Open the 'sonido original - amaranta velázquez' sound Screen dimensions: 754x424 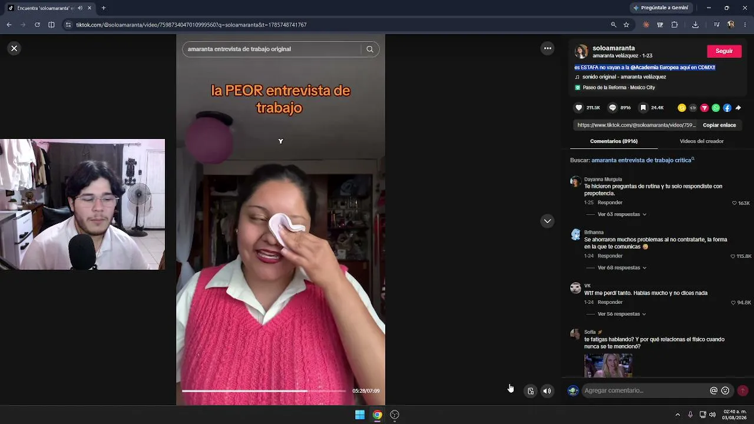pyautogui.click(x=624, y=77)
